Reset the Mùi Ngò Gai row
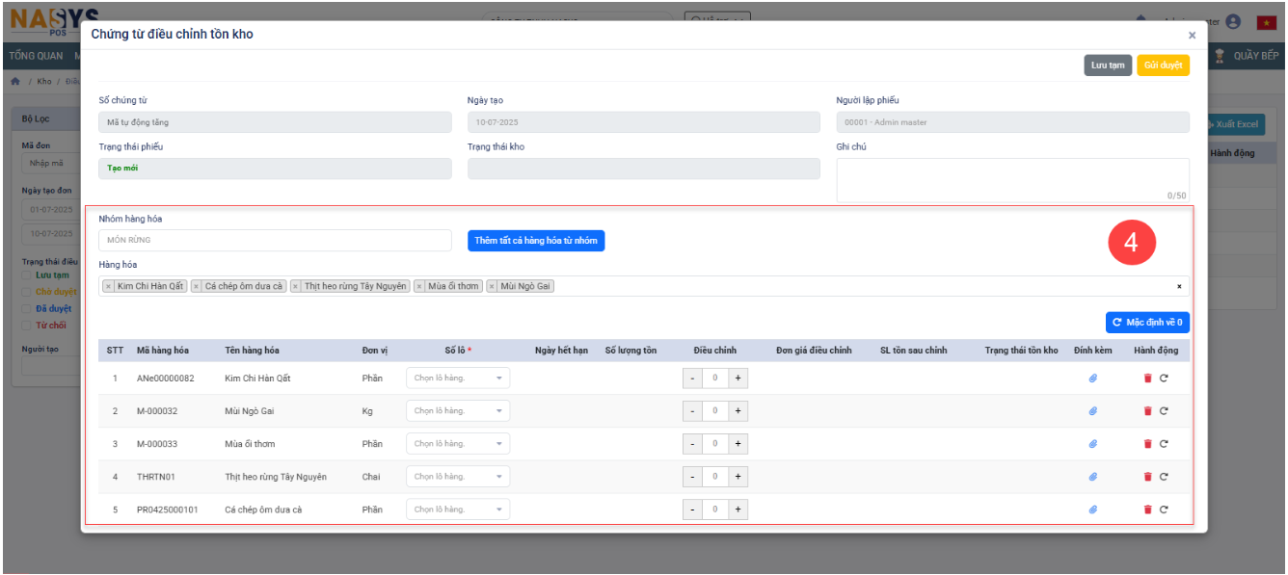This screenshot has width=1288, height=575. point(1164,411)
